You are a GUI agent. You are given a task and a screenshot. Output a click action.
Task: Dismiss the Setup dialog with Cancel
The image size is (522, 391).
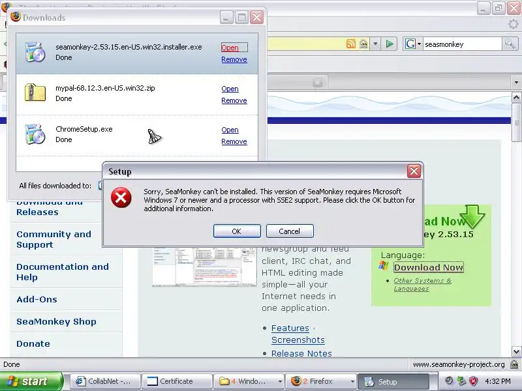coord(290,231)
